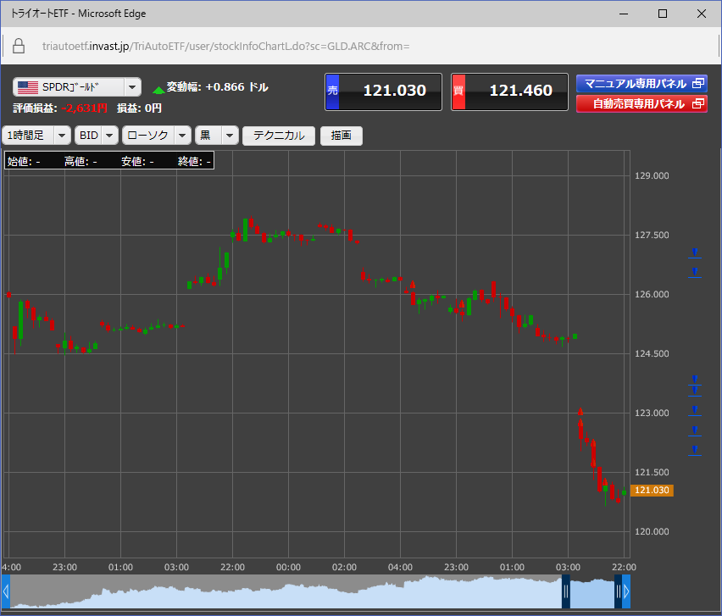Click the topmost blue order marker on right

694,253
